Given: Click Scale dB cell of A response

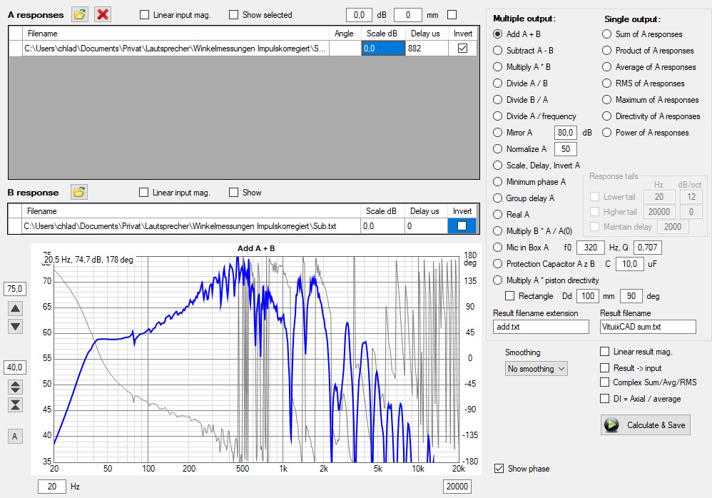Looking at the screenshot, I should pos(383,48).
